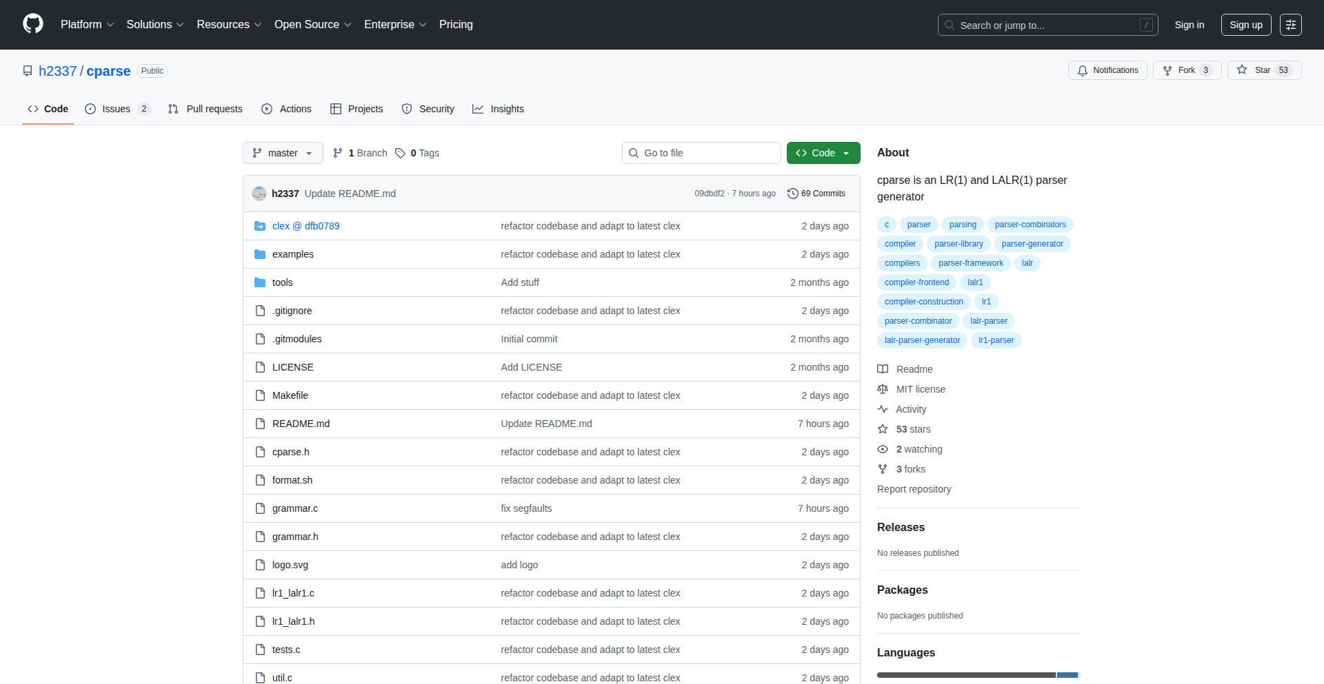Click the tag icon next to 0 Tags
1324x684 pixels.
(x=400, y=153)
